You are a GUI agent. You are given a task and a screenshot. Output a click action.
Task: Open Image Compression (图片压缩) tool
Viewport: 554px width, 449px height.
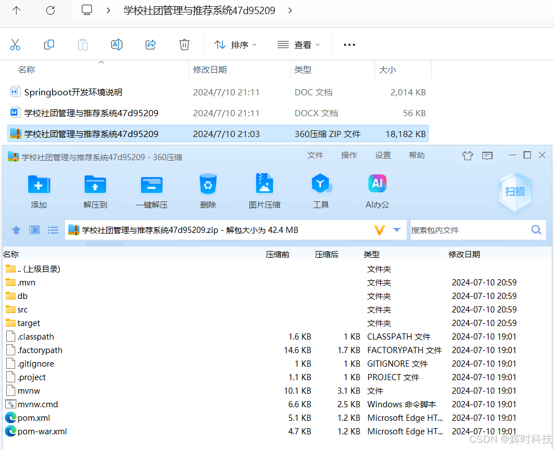(264, 191)
